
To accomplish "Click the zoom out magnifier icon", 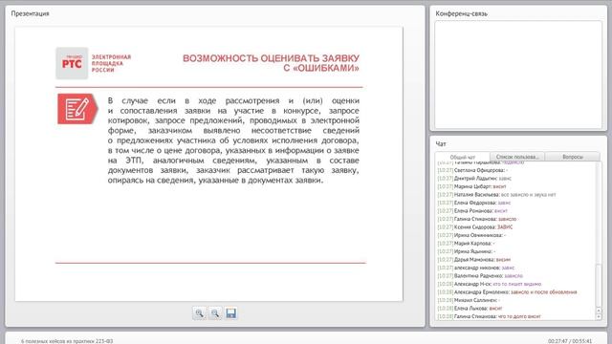I will [x=215, y=313].
